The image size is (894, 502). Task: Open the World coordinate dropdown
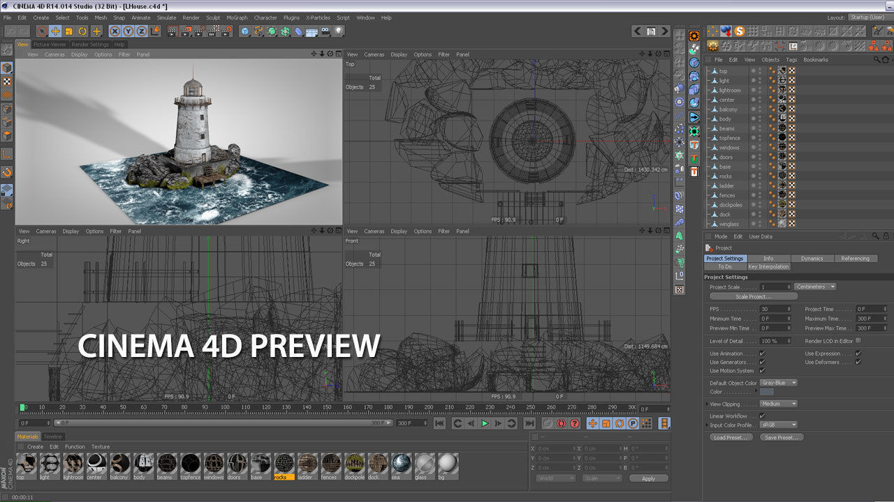point(556,478)
